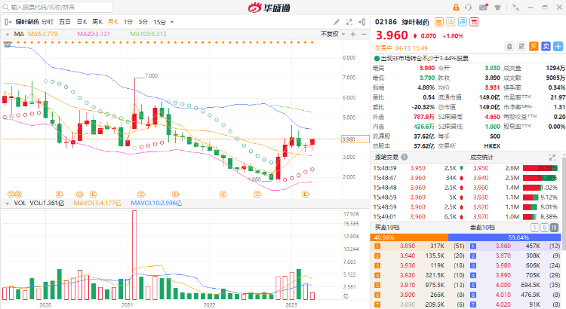Viewport: 566px width, 309px height.
Task: Add stock to watchlist with plus button
Action: point(558,46)
